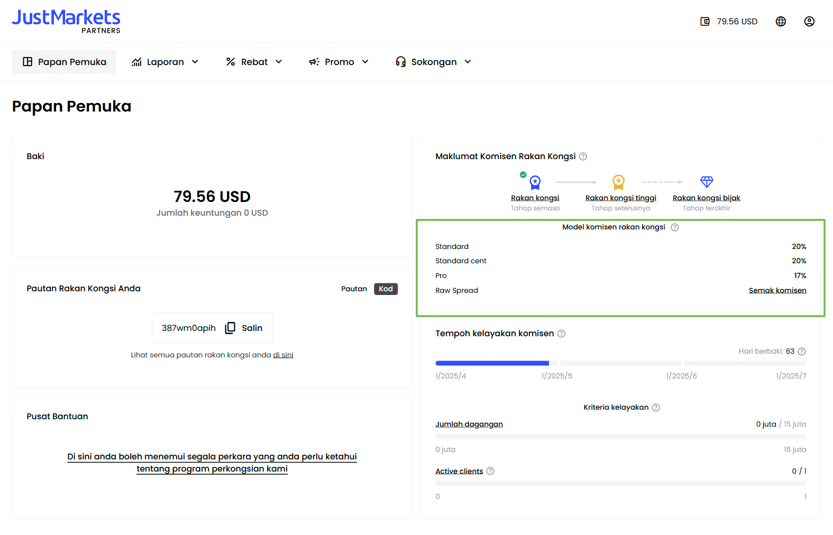Click the Semak komisen link
This screenshot has width=833, height=535.
(x=777, y=291)
